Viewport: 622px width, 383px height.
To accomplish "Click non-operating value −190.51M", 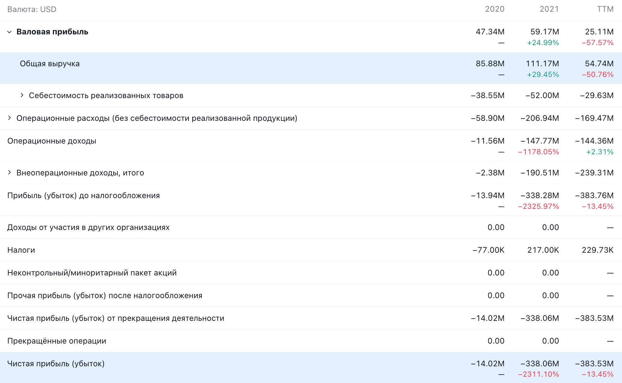I will click(x=540, y=173).
